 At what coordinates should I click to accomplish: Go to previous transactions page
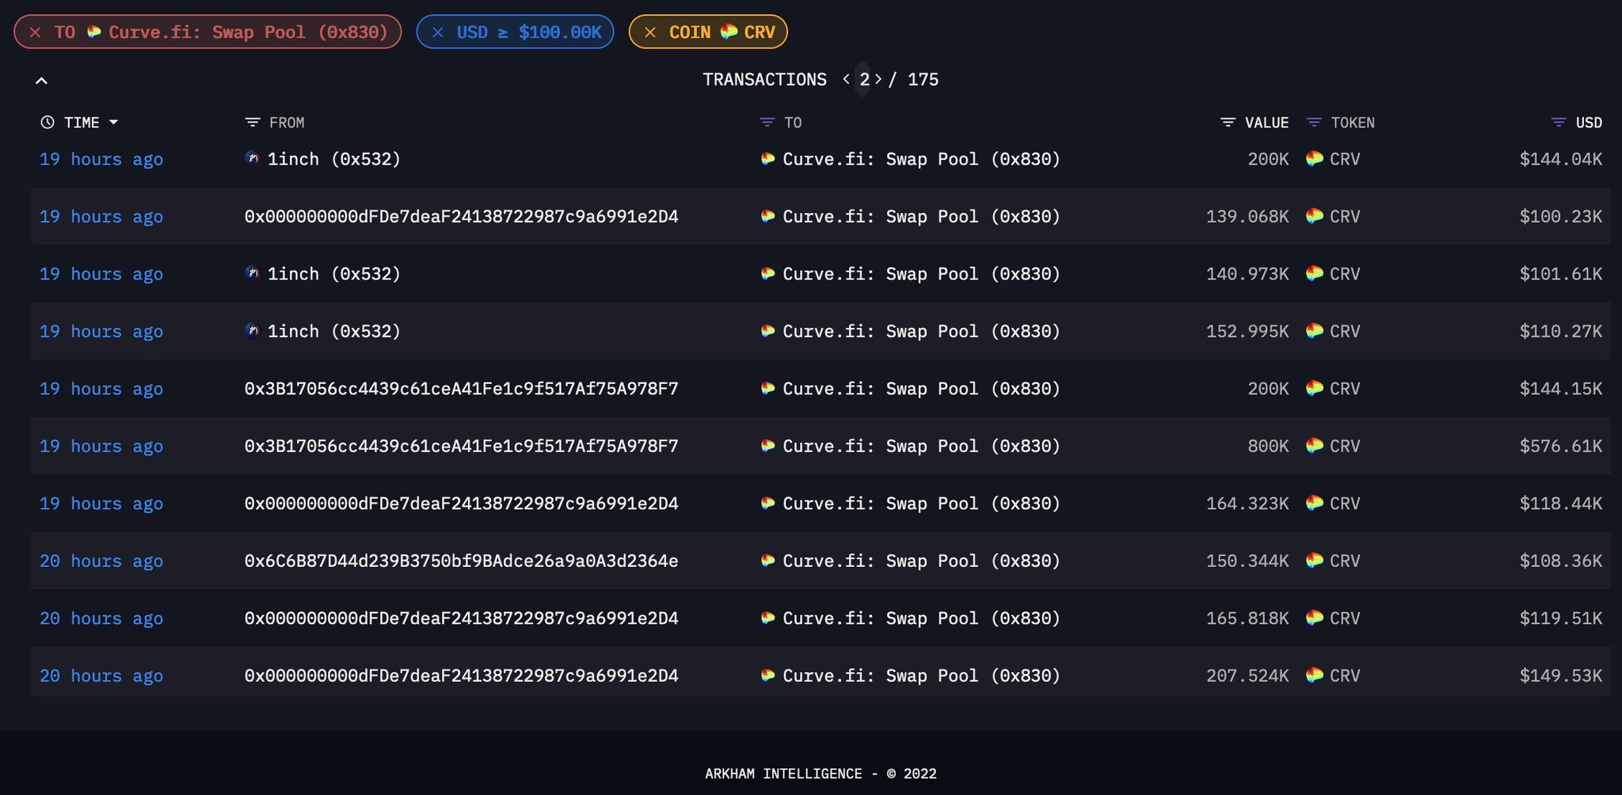pos(847,79)
